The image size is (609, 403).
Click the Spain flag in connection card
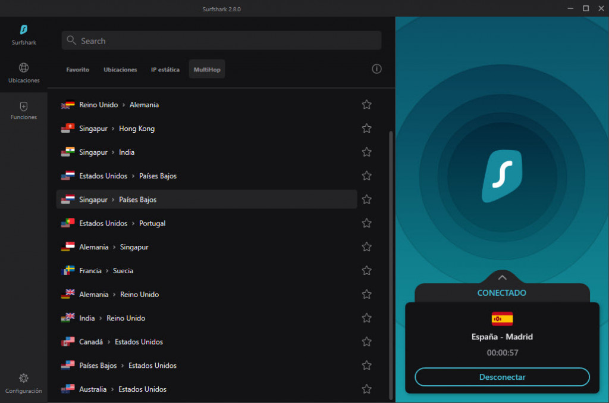[x=502, y=319]
